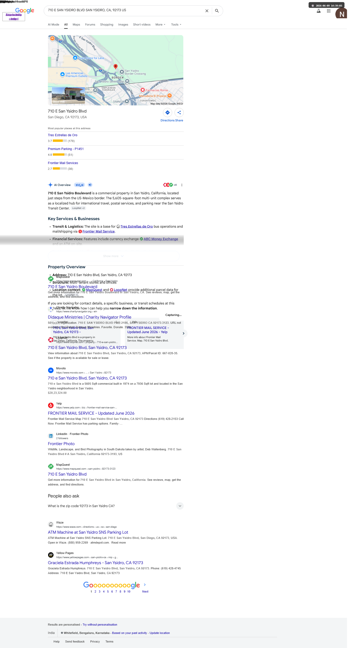Click the LoopNet +2 source chip

[78, 208]
